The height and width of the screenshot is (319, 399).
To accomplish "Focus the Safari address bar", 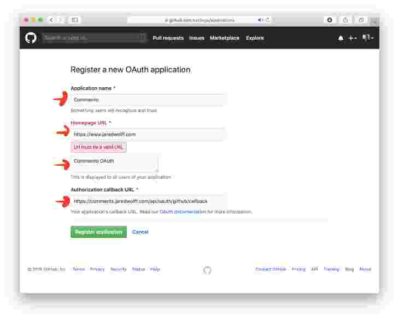I will (x=199, y=20).
